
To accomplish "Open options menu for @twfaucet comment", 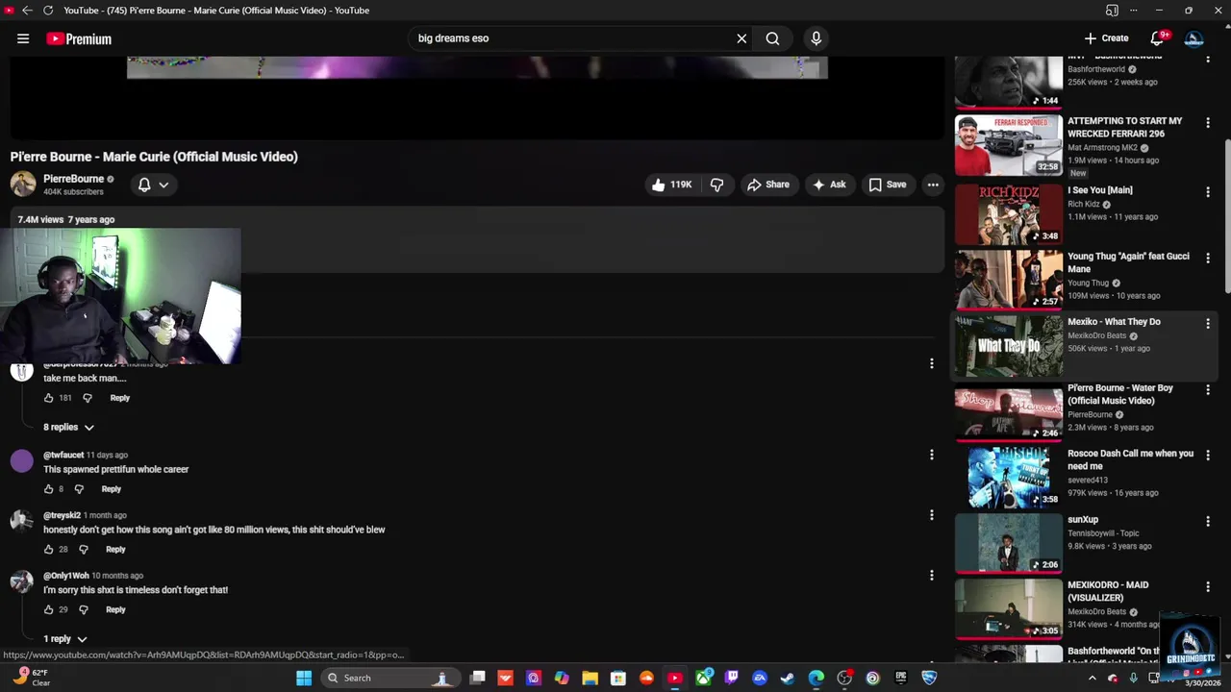I will point(931,455).
